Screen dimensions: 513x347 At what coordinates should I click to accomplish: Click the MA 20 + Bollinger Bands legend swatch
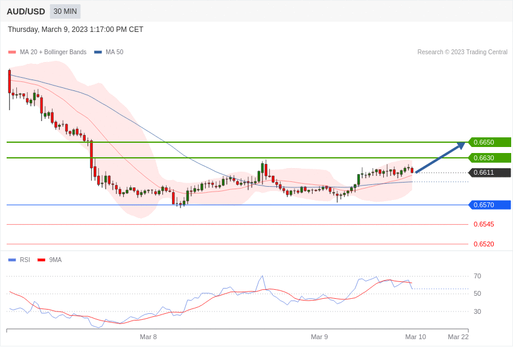(12, 52)
